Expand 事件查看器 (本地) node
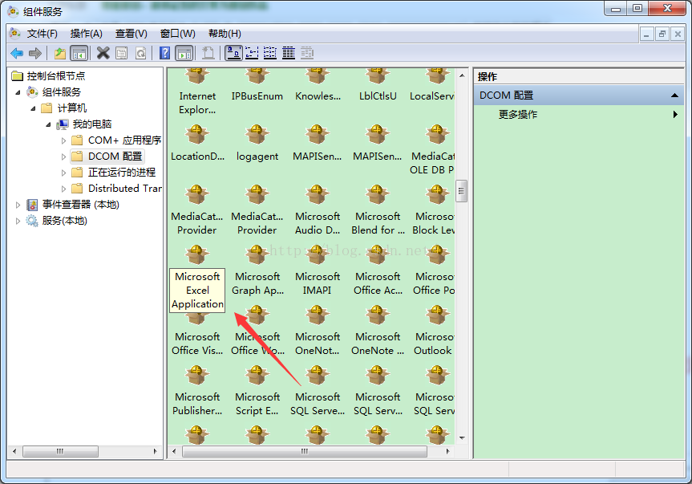 18,205
